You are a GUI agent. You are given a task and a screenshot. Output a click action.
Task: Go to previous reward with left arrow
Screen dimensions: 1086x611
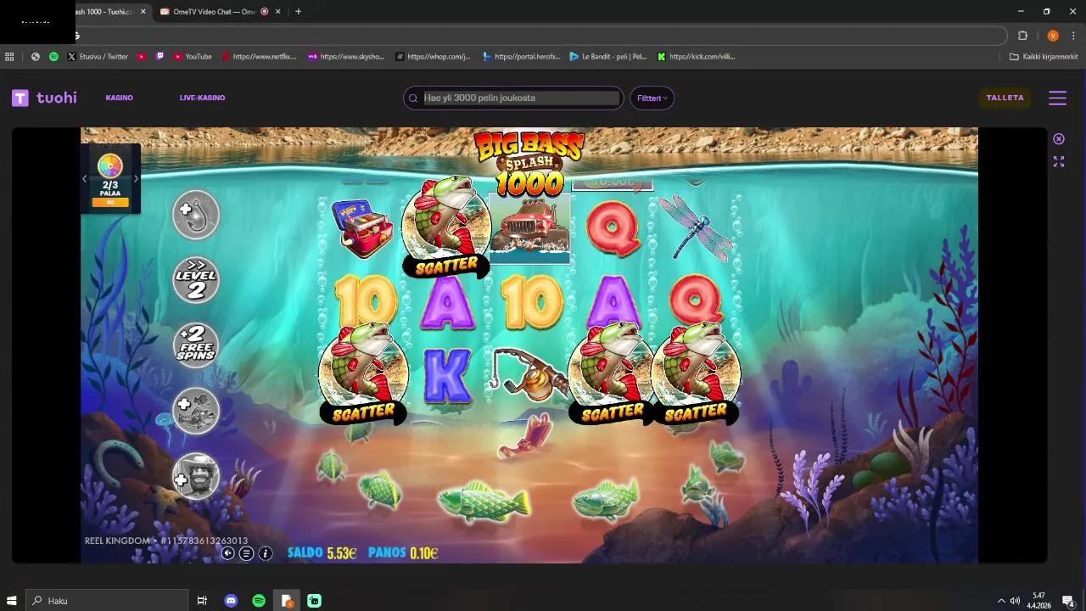click(85, 179)
